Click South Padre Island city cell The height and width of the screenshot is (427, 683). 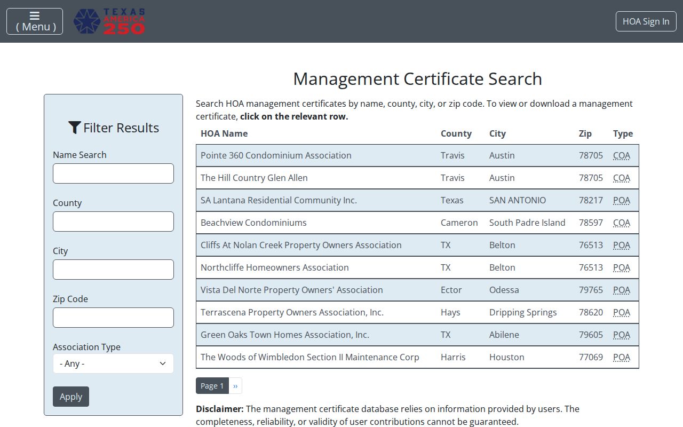click(x=527, y=223)
